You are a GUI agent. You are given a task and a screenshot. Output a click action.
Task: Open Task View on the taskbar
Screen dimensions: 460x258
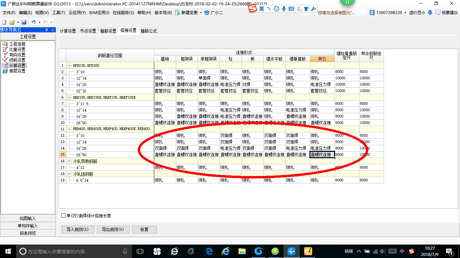tap(140, 251)
